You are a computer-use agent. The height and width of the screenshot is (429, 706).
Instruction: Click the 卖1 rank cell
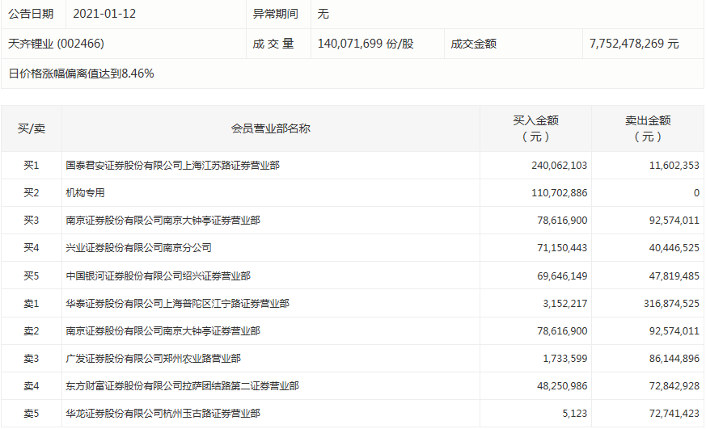32,304
